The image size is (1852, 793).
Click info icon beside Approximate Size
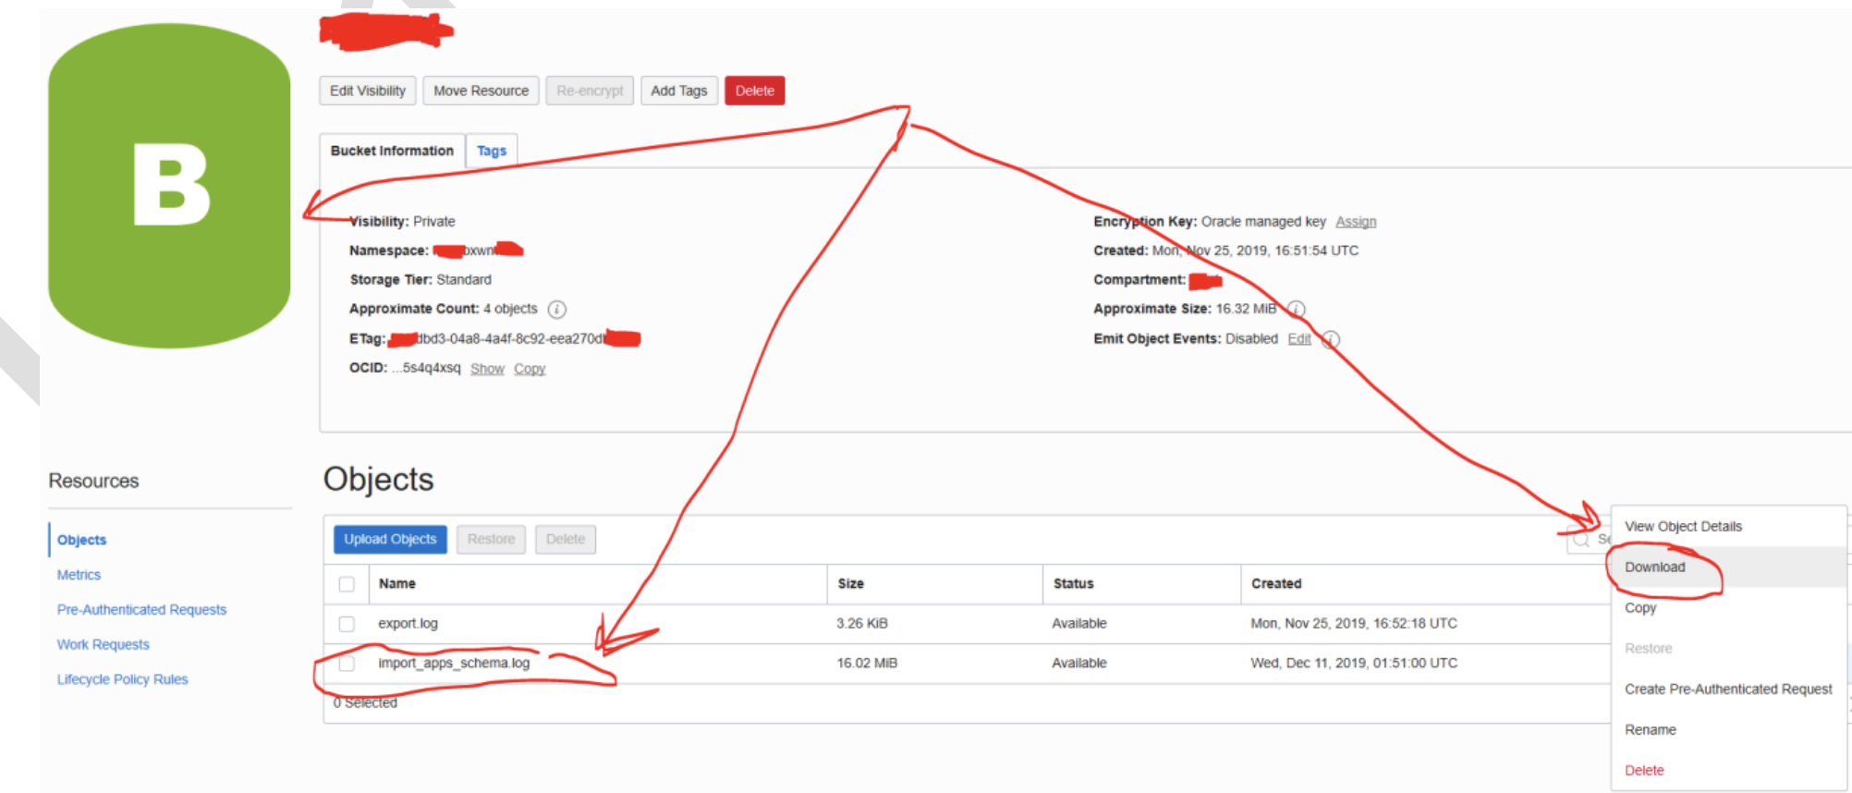coord(1297,310)
